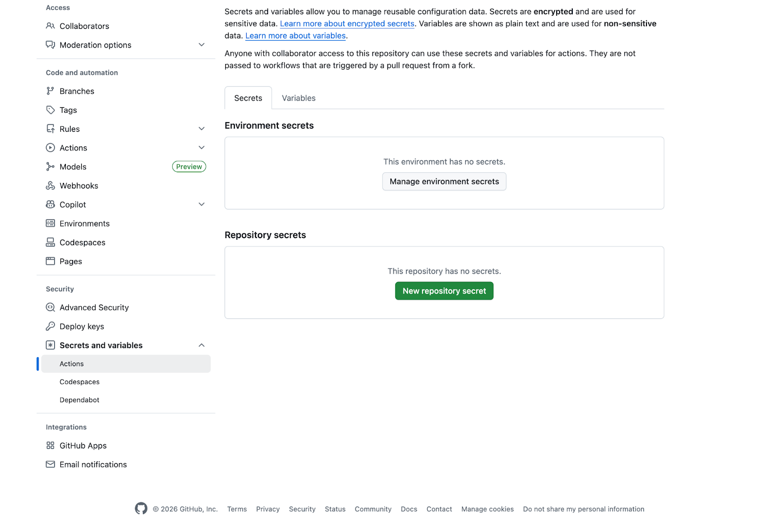Image resolution: width=780 pixels, height=529 pixels.
Task: Expand the Rules submenu chevron
Action: click(x=201, y=129)
